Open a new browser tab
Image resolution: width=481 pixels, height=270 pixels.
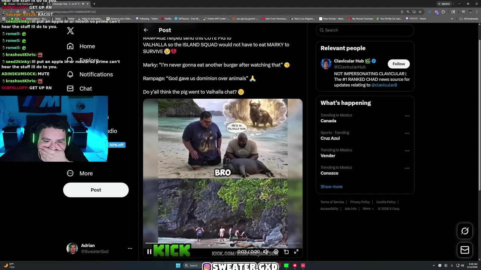pos(94,4)
